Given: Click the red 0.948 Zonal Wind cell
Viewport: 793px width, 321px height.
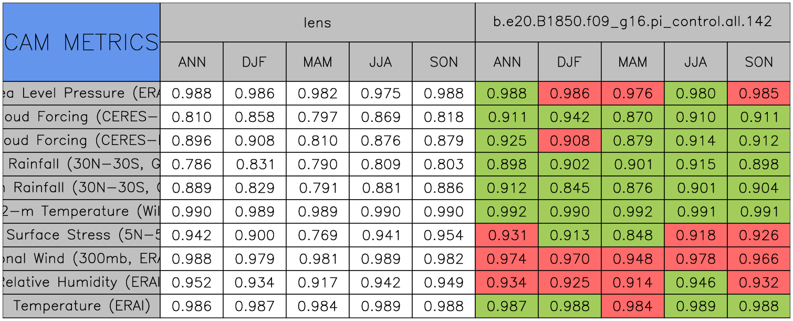Looking at the screenshot, I should pyautogui.click(x=632, y=259).
